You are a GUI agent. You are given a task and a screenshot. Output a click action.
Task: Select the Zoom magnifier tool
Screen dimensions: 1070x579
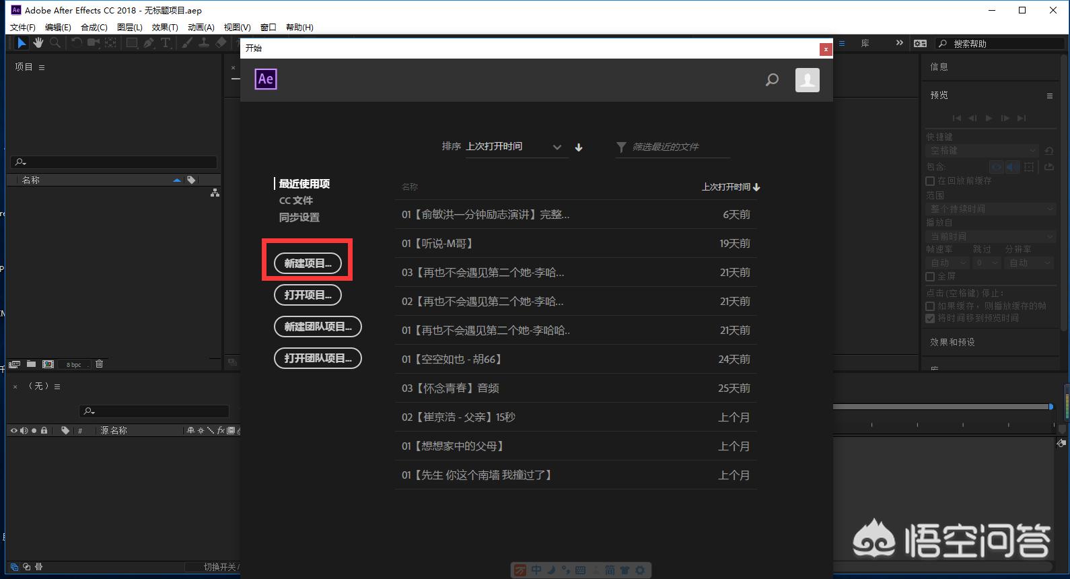(55, 43)
